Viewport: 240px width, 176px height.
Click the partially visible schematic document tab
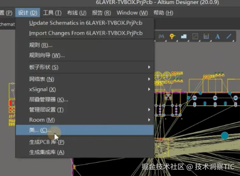pos(7,24)
